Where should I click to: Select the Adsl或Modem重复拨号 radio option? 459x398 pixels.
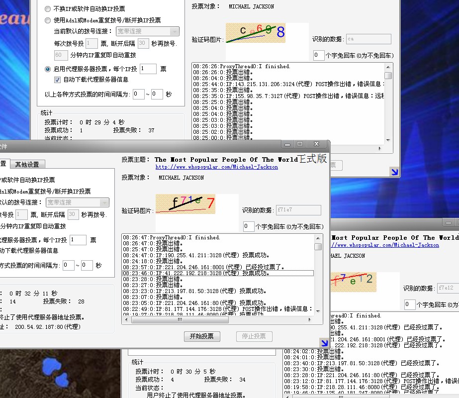48,20
